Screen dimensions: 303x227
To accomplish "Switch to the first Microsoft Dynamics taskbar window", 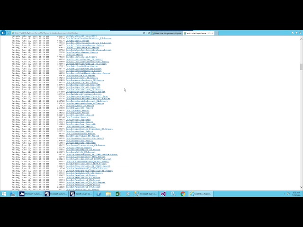I will [30, 194].
